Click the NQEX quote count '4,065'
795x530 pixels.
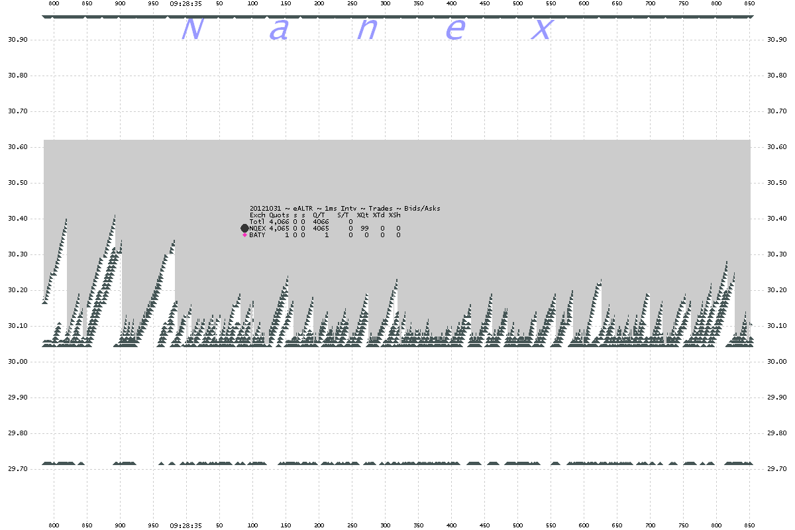(x=280, y=228)
